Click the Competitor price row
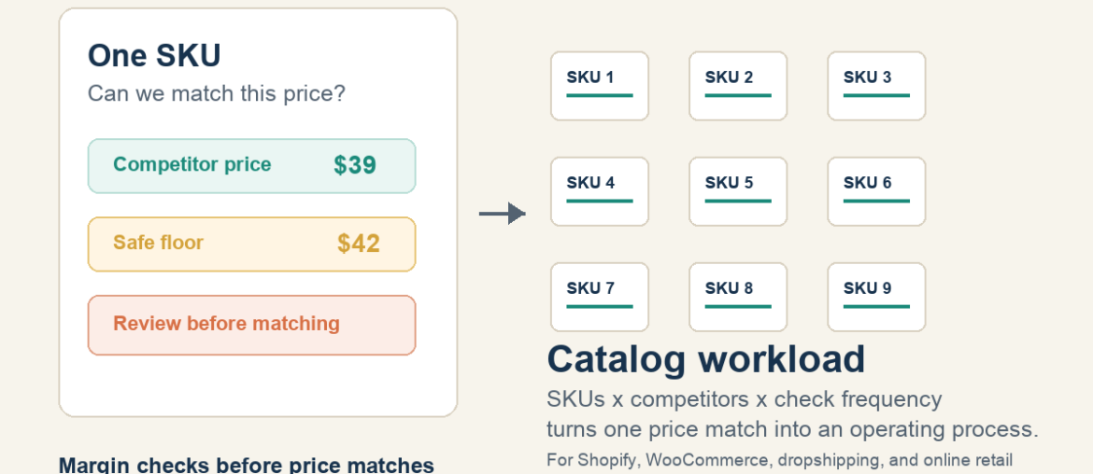 251,166
